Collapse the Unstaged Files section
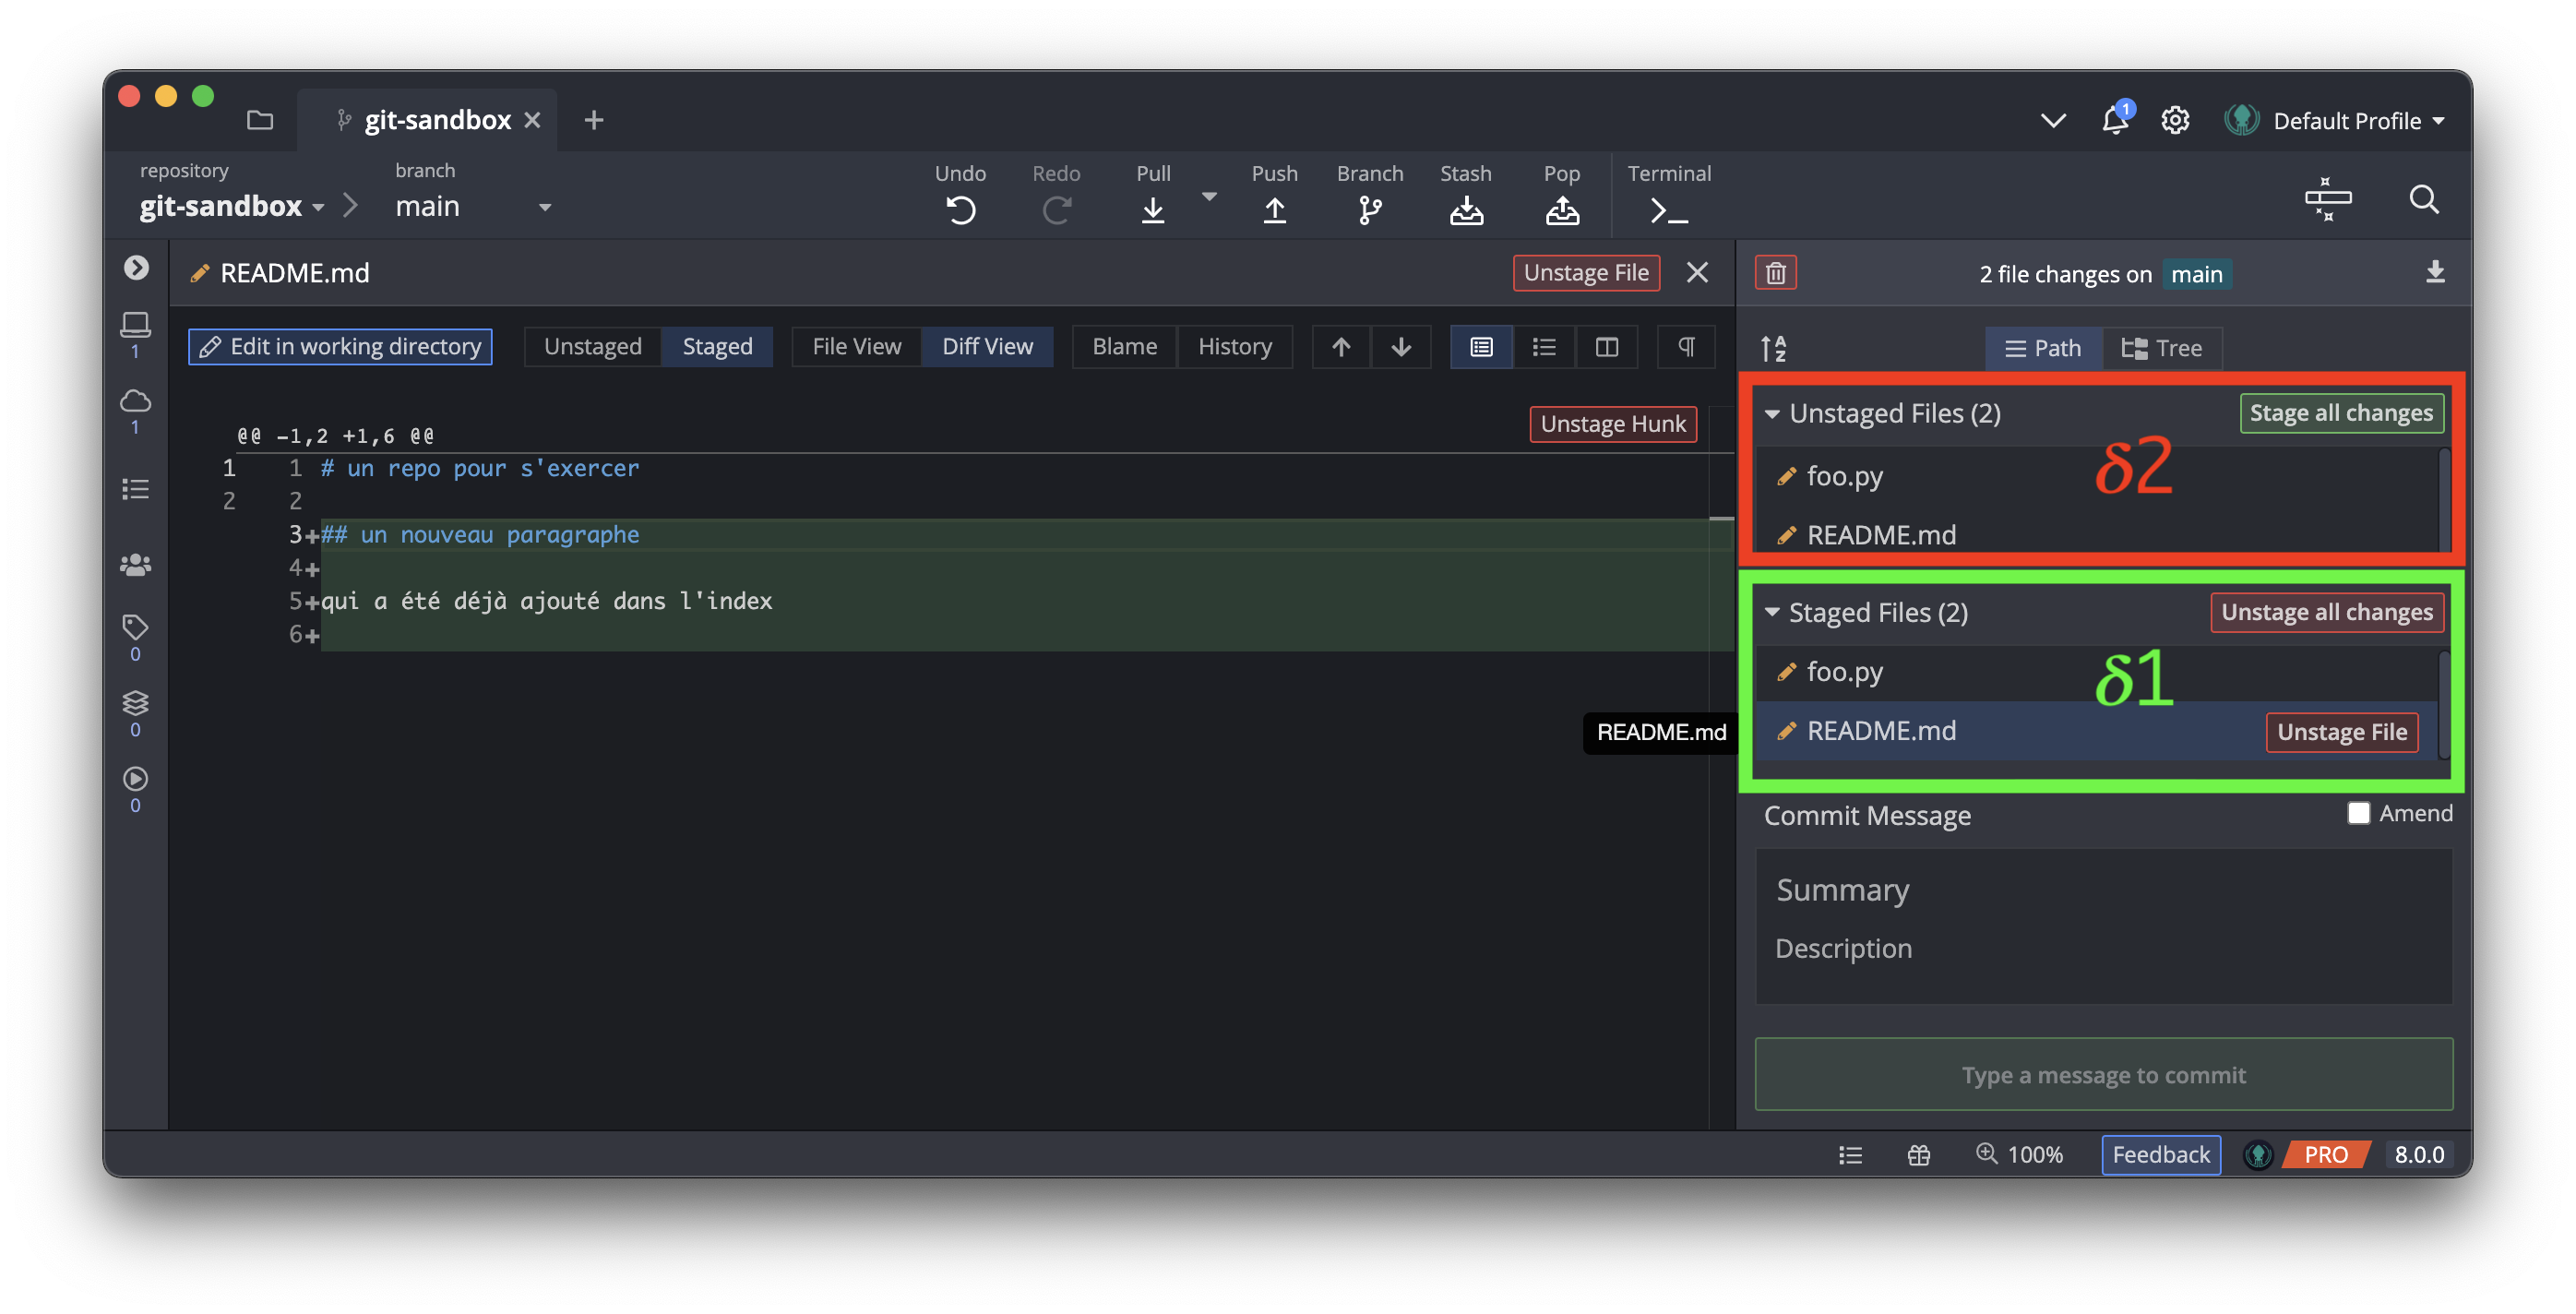Viewport: 2576px width, 1314px height. (1772, 413)
